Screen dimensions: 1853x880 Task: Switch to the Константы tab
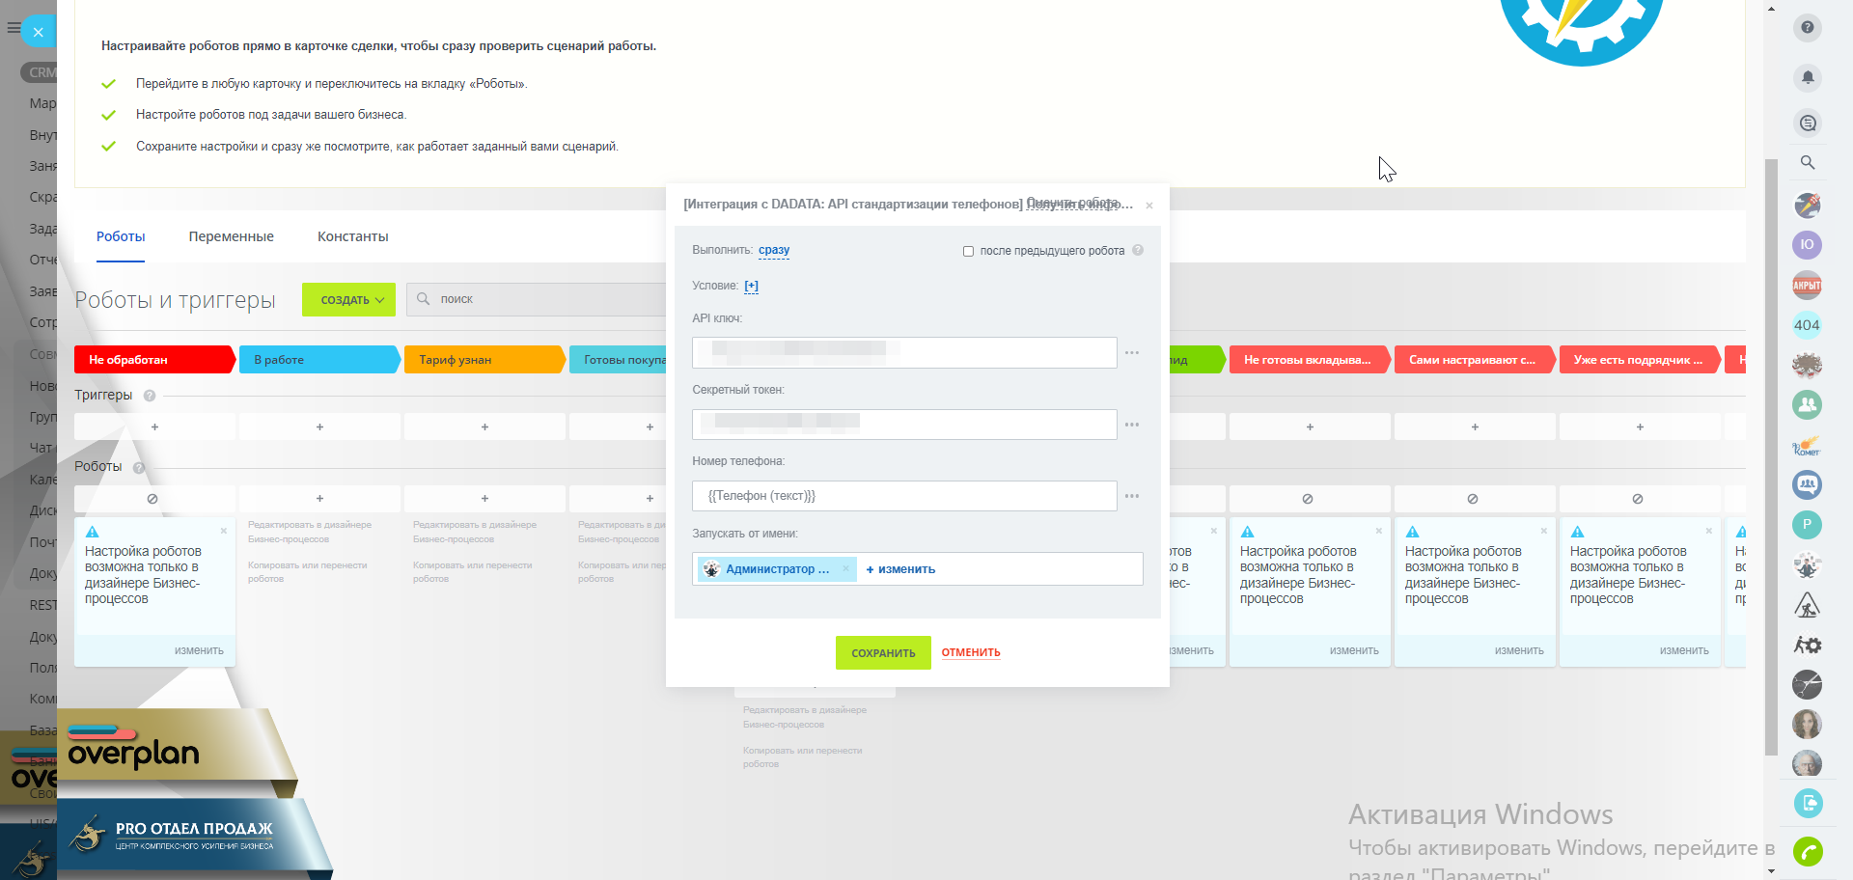click(353, 236)
